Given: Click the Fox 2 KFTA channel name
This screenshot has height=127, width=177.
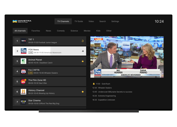Looking at the screenshot, I should tap(34, 70).
